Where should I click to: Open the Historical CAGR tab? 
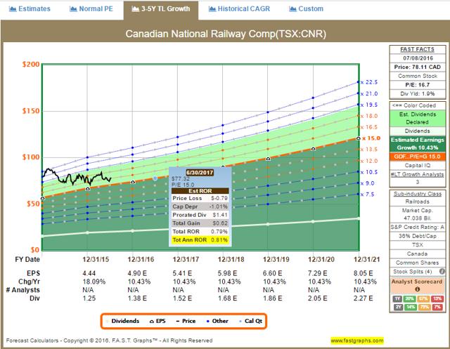point(239,9)
